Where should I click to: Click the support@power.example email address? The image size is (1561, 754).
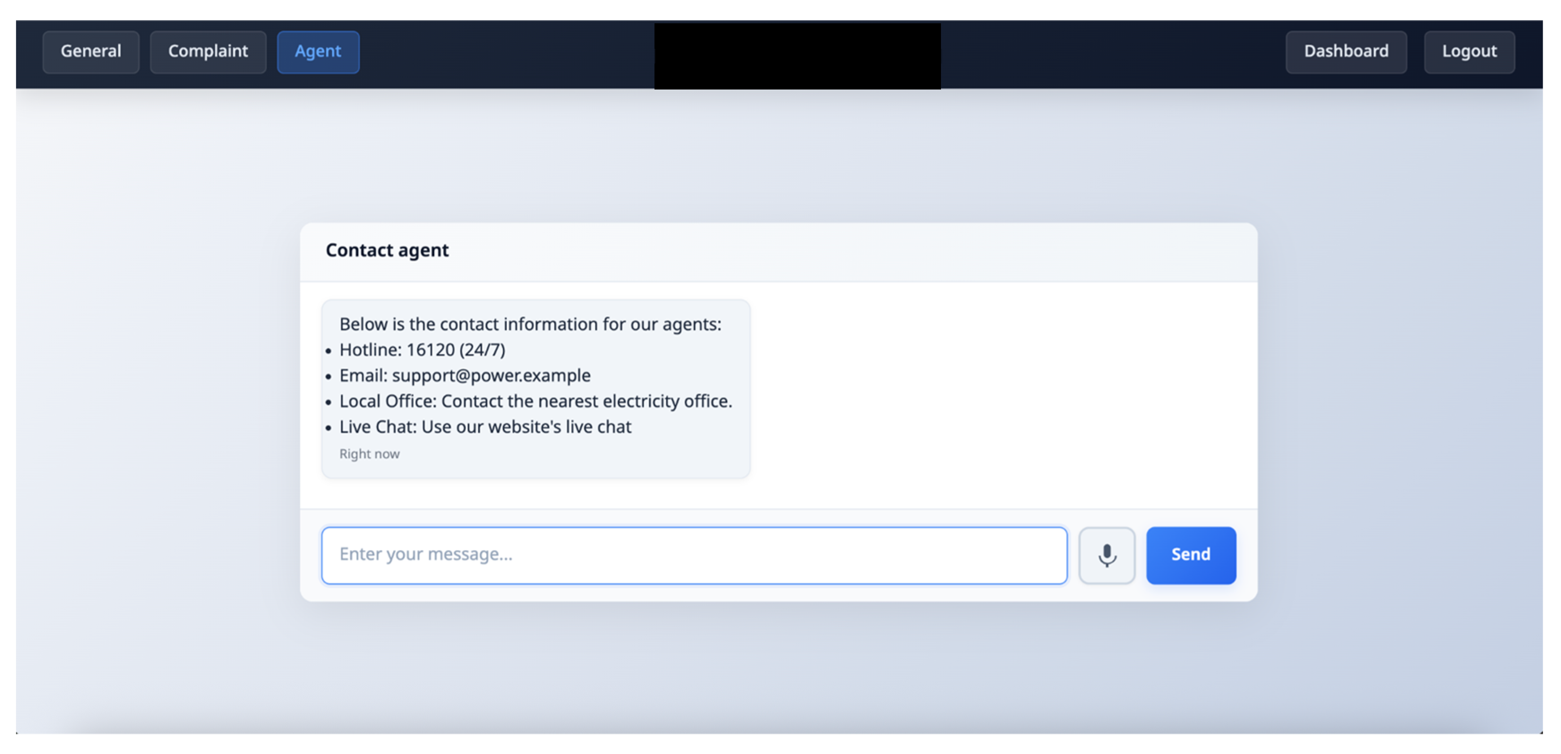coord(491,375)
